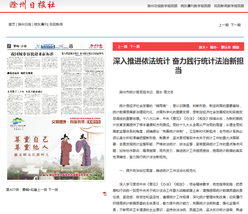The width and height of the screenshot is (248, 214).
Task: Select 凤阳新闻 in navigation bar
Action: point(56,24)
